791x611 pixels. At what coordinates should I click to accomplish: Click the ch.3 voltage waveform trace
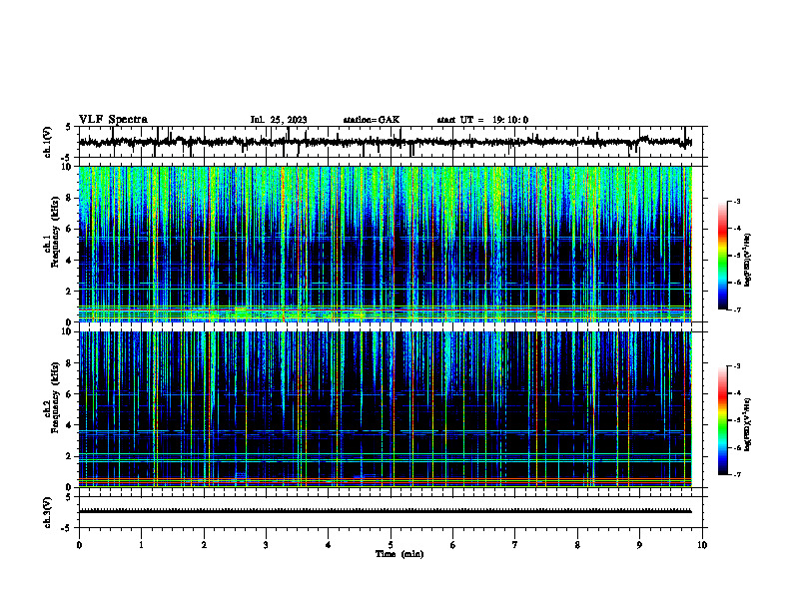point(386,511)
